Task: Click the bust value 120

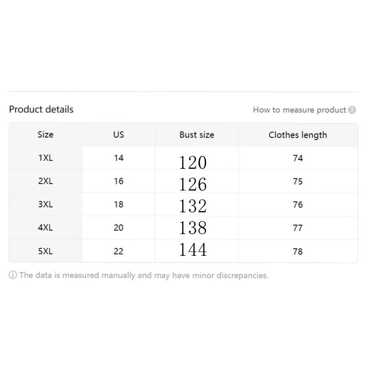Action: pos(193,162)
